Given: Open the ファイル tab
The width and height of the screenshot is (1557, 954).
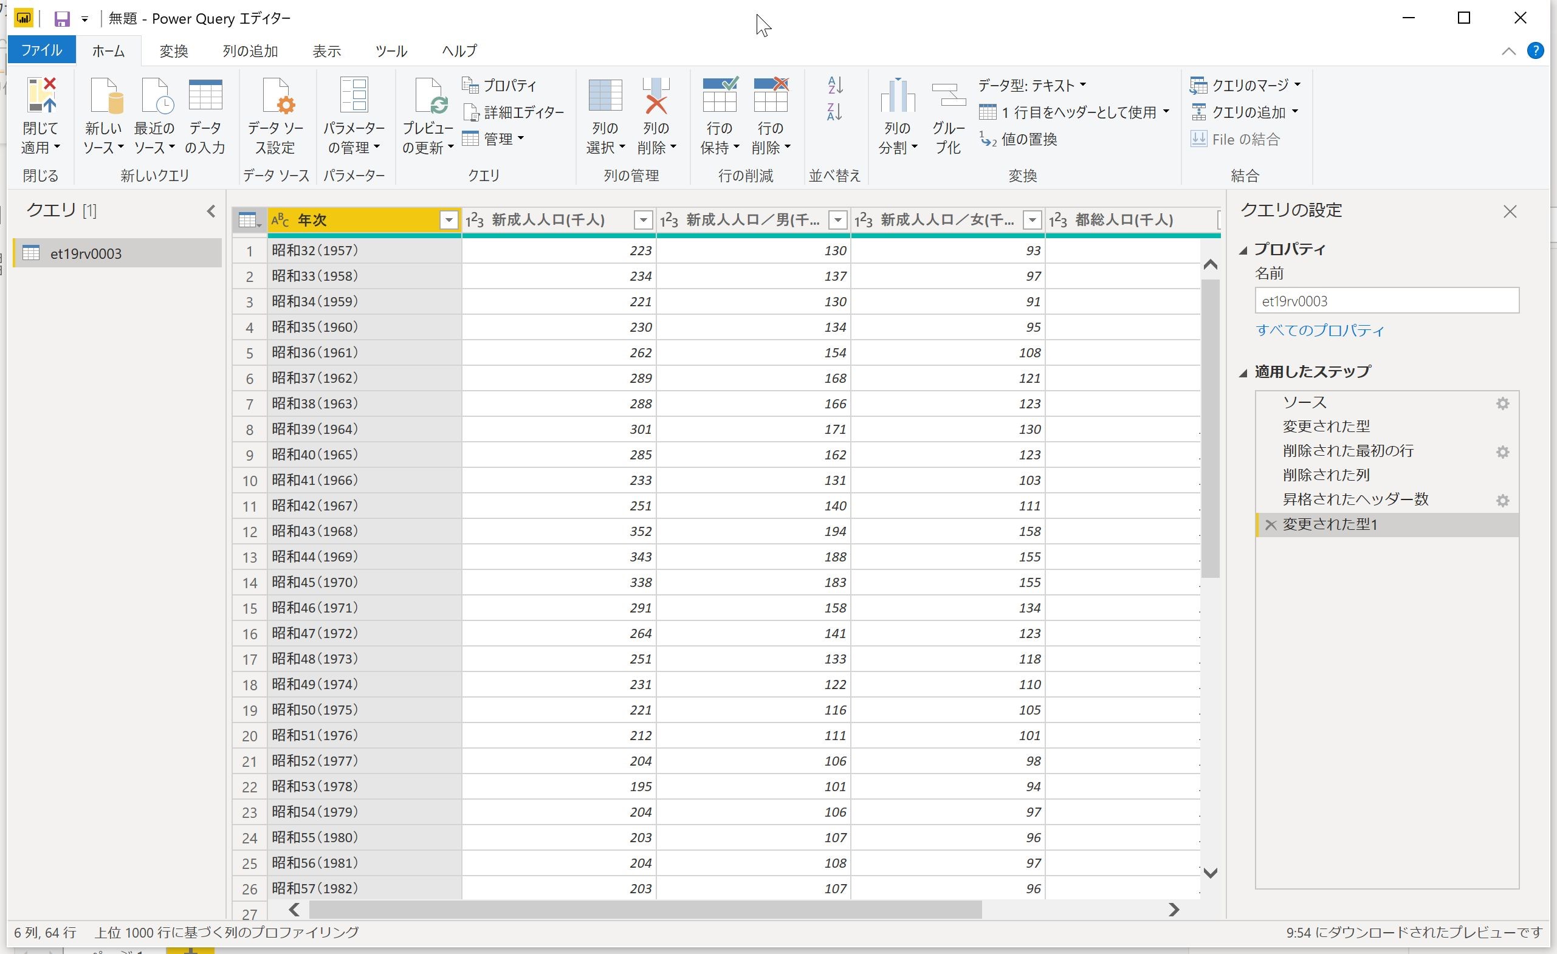Looking at the screenshot, I should [42, 50].
